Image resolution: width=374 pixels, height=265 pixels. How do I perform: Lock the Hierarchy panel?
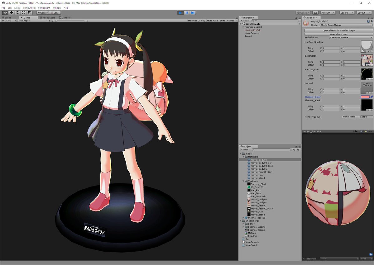click(x=297, y=17)
